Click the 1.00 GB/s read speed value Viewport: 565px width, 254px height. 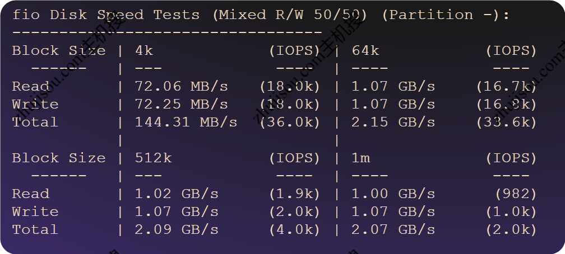[393, 194]
